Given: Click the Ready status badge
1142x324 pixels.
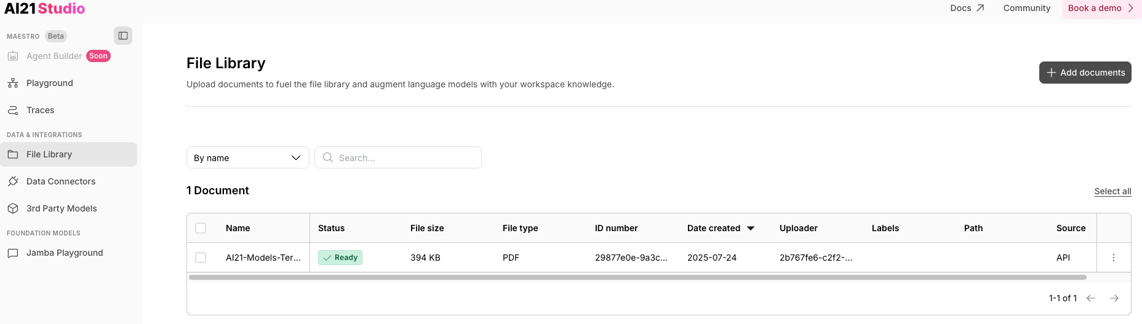Looking at the screenshot, I should tap(340, 258).
